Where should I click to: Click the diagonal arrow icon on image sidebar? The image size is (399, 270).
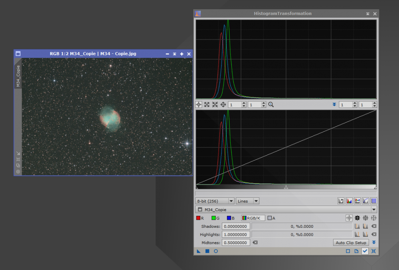[18, 153]
